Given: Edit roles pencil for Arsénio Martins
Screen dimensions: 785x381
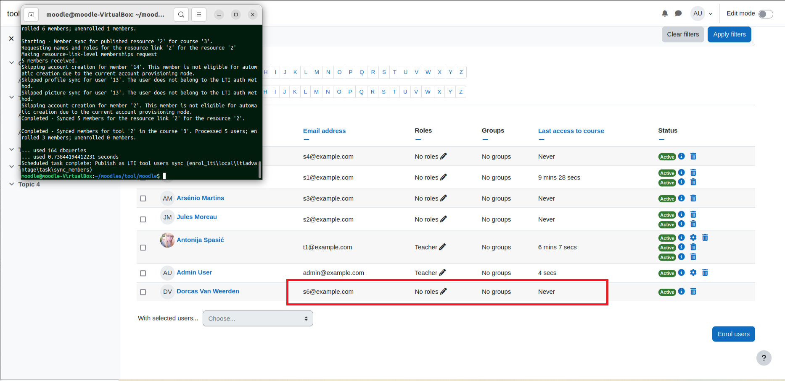Looking at the screenshot, I should [x=443, y=198].
